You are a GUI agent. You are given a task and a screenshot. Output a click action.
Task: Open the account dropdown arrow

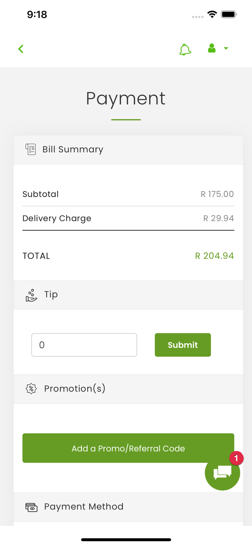coord(226,48)
